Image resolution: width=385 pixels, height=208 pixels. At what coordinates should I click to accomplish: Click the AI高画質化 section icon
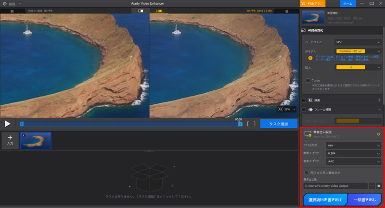tap(304, 30)
